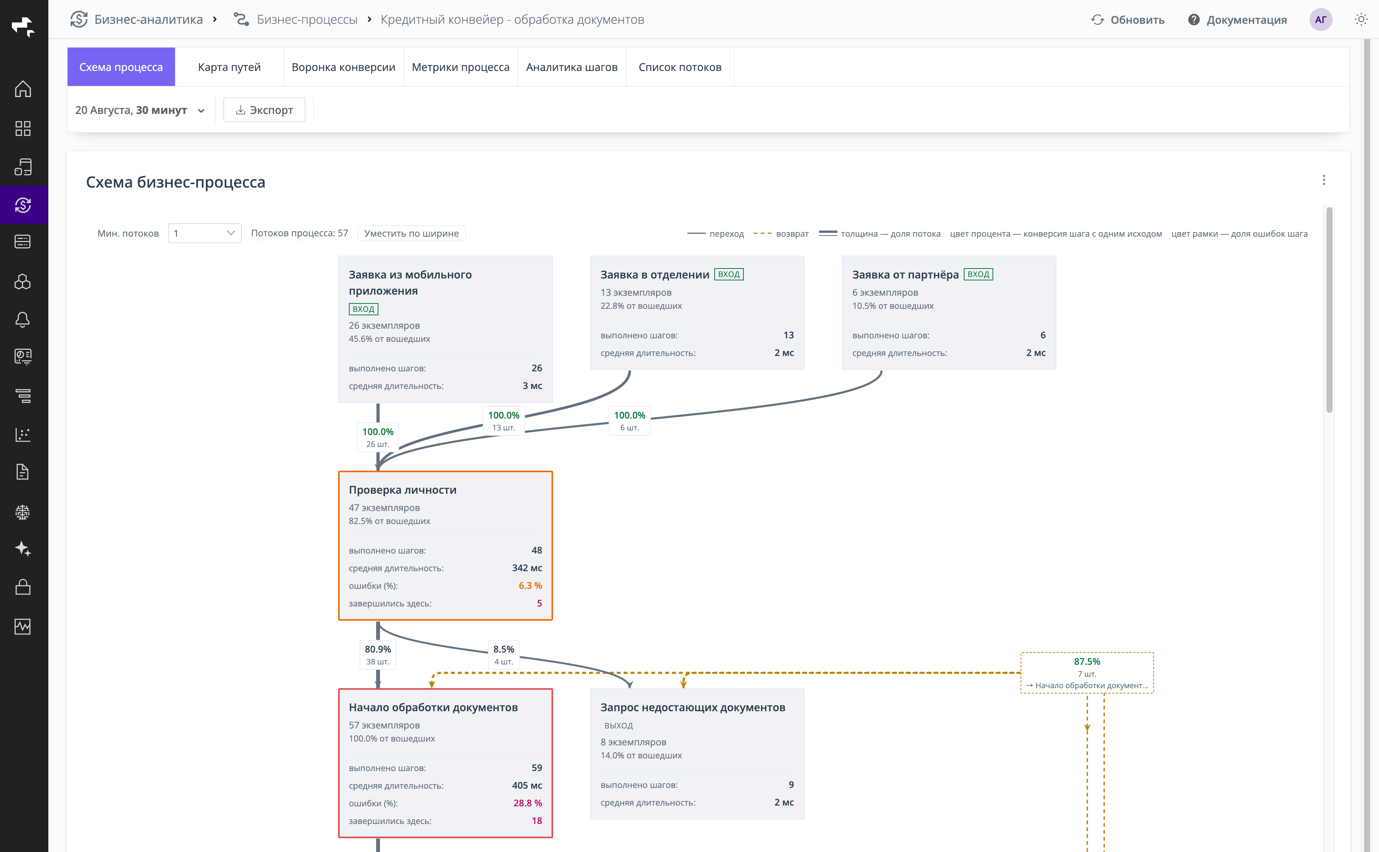Click the Обновить link text
This screenshot has width=1379, height=852.
[1137, 20]
